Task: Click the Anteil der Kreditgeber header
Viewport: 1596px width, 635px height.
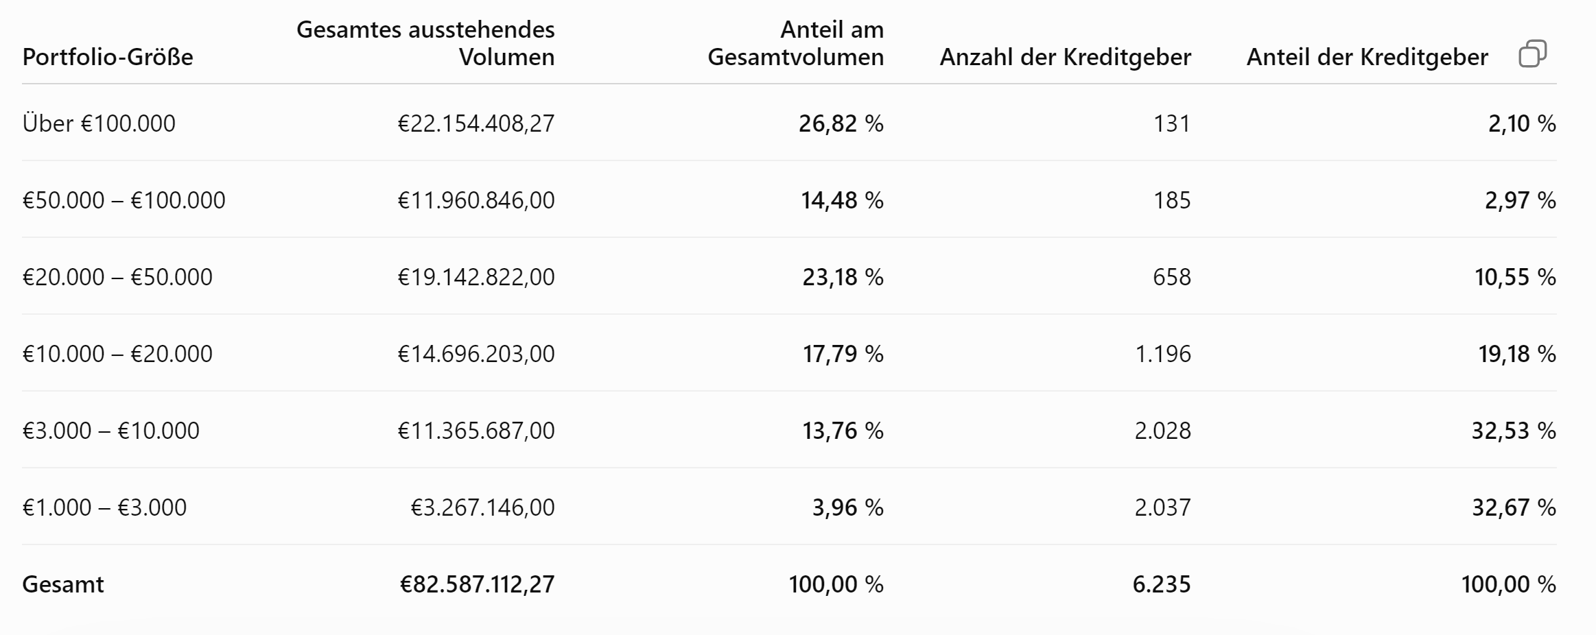Action: pyautogui.click(x=1368, y=57)
